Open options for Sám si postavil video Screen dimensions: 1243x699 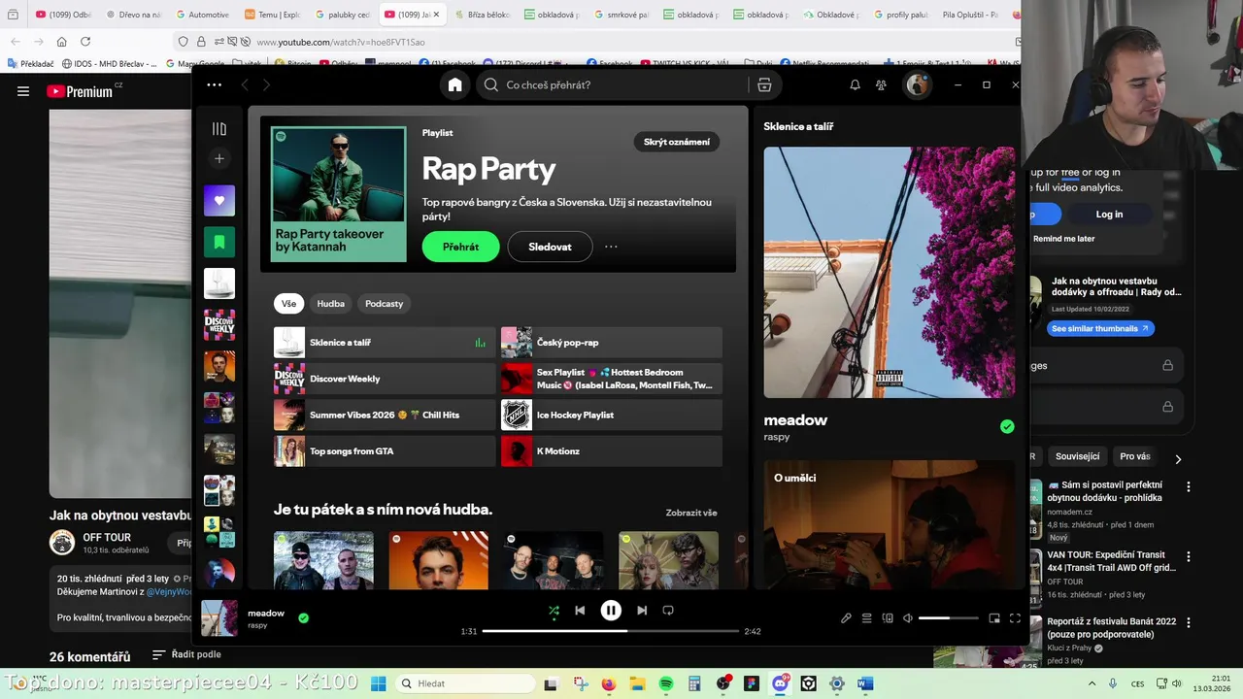[x=1188, y=486]
